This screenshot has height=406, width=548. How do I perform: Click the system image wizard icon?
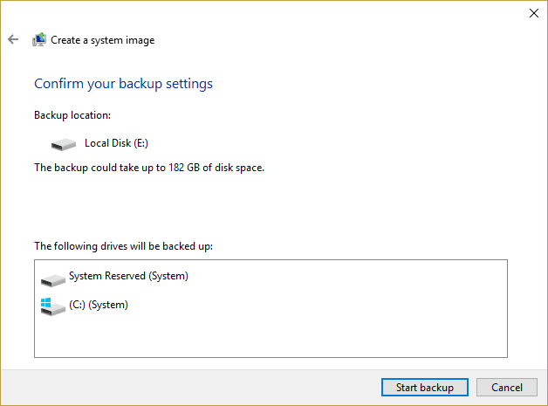(39, 39)
